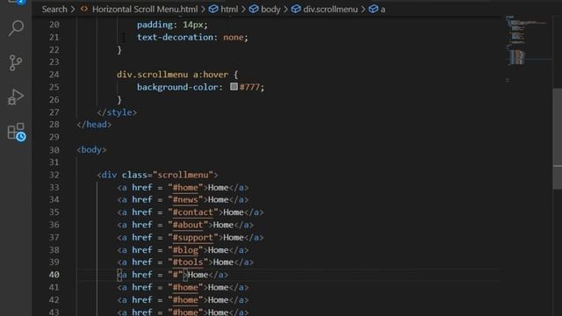This screenshot has height=316, width=562.
Task: Click 'Home' text on line 40
Action: click(198, 275)
